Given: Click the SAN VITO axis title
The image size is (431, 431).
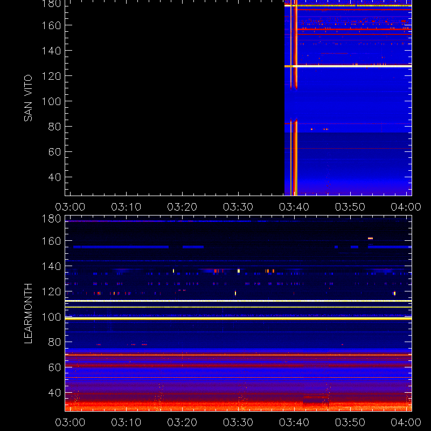Looking at the screenshot, I should pyautogui.click(x=28, y=98).
